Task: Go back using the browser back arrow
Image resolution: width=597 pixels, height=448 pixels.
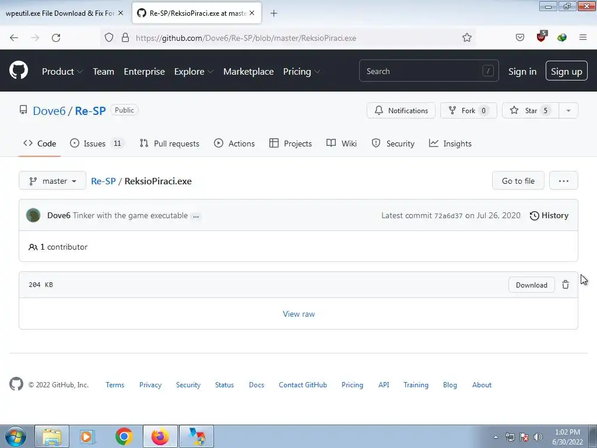Action: point(14,38)
